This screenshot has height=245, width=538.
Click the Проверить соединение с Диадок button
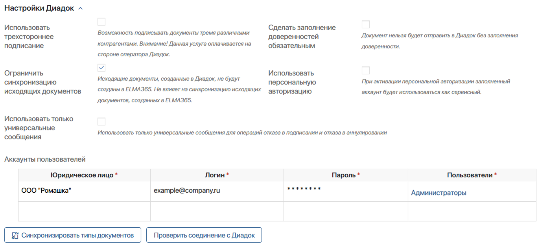click(x=204, y=235)
